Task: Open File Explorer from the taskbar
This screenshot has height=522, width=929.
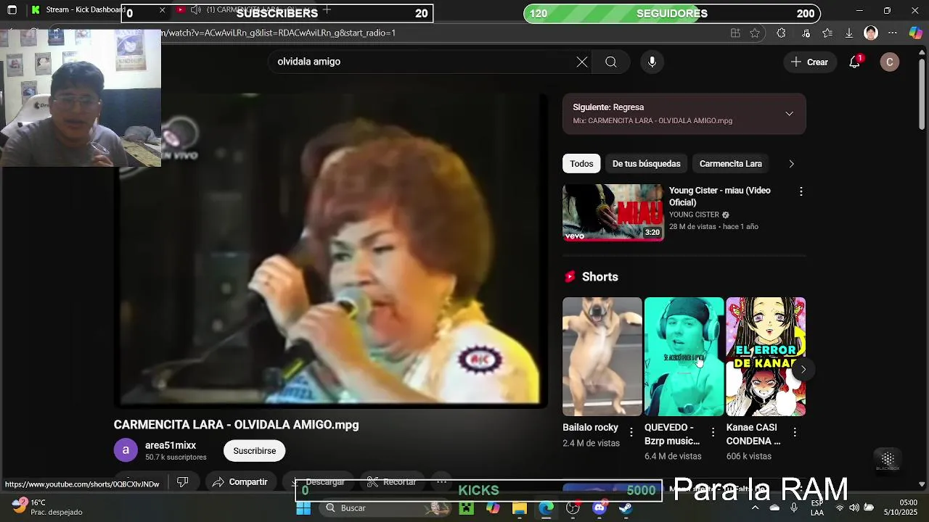Action: (519, 508)
